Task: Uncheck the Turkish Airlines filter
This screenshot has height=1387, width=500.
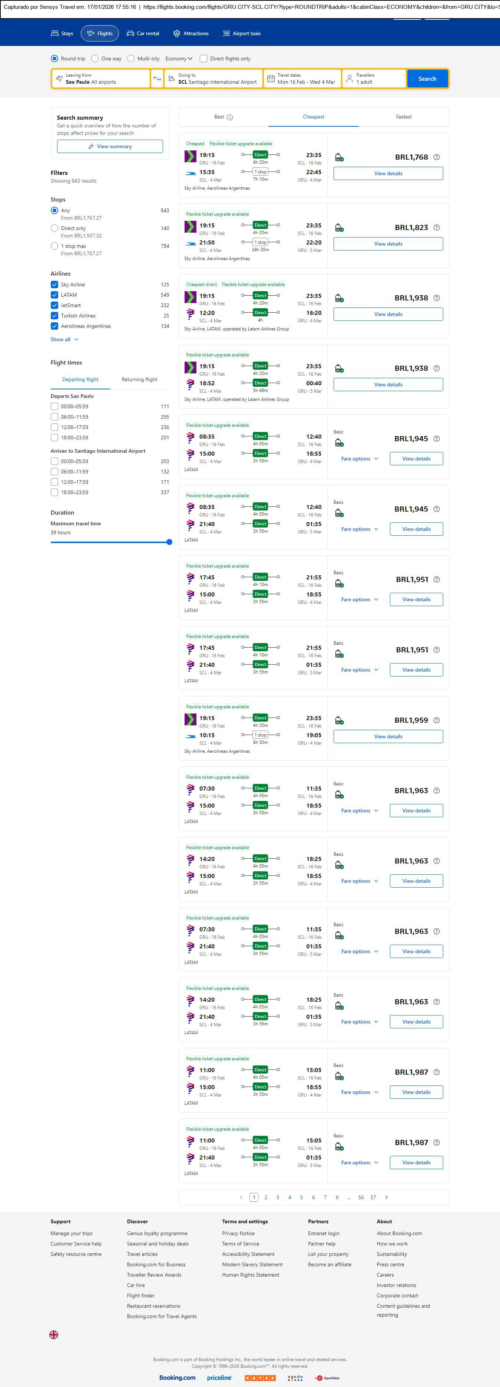Action: tap(54, 316)
